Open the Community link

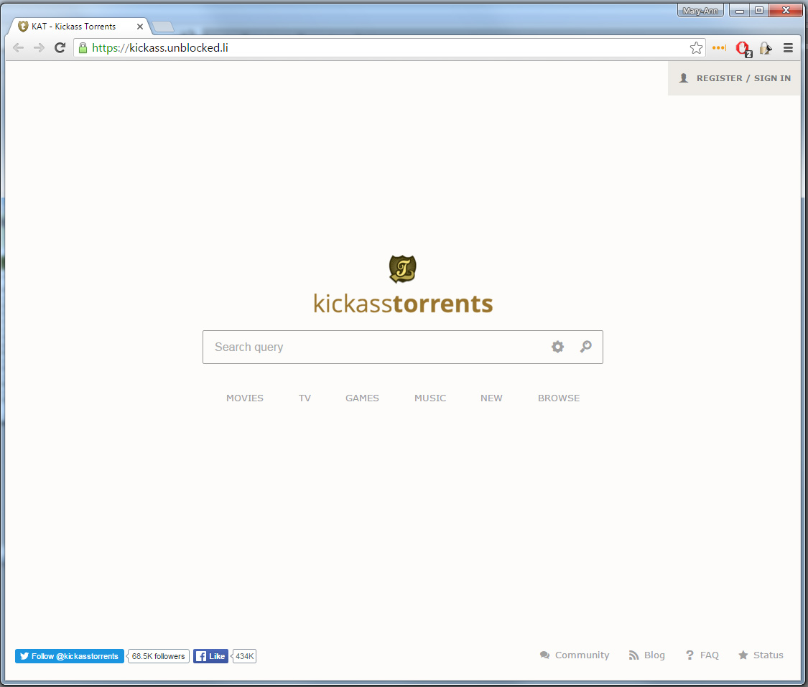point(575,655)
